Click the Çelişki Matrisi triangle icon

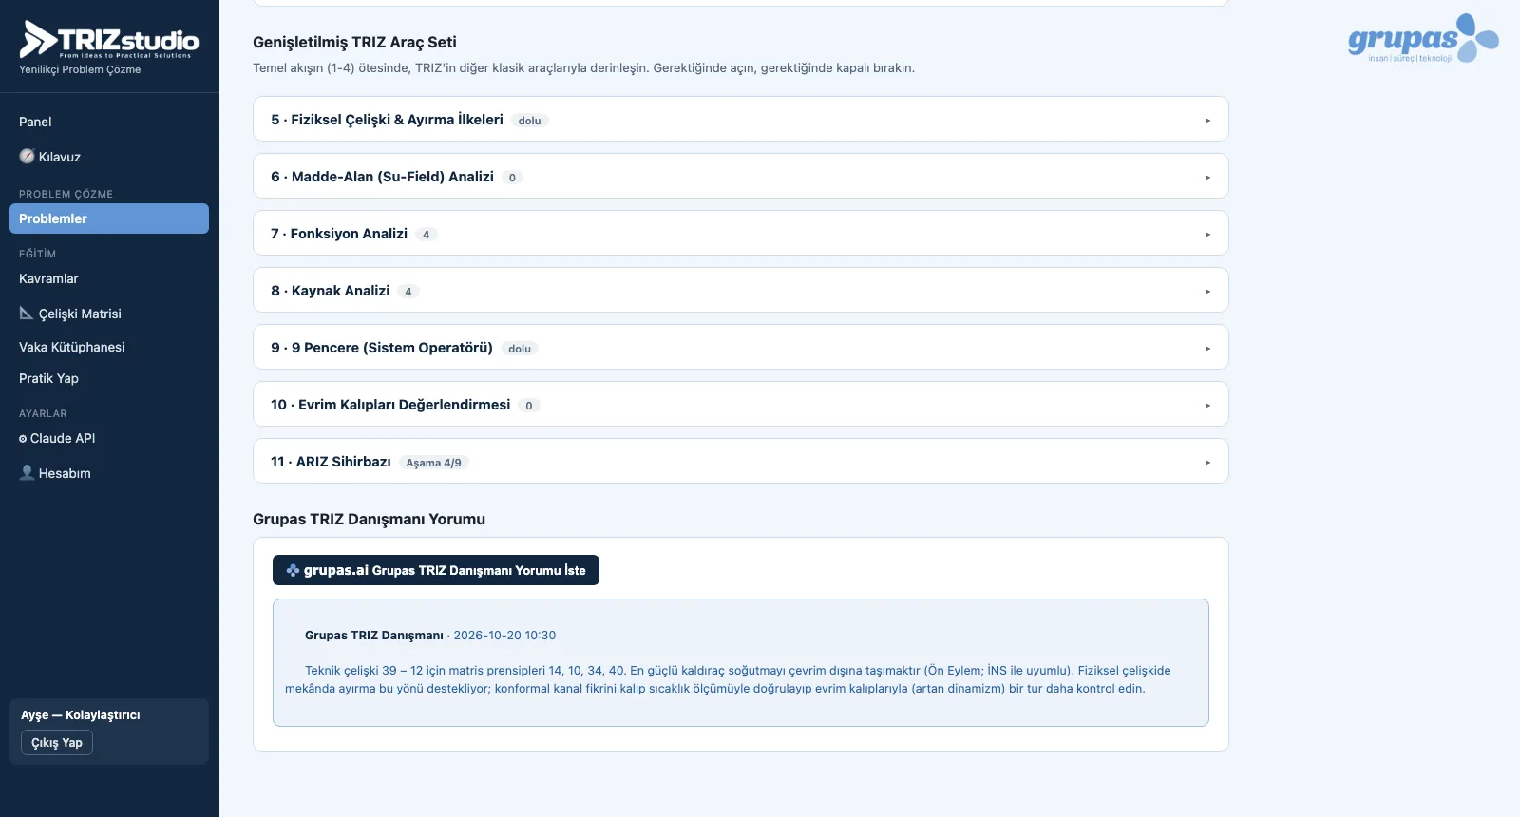27,313
